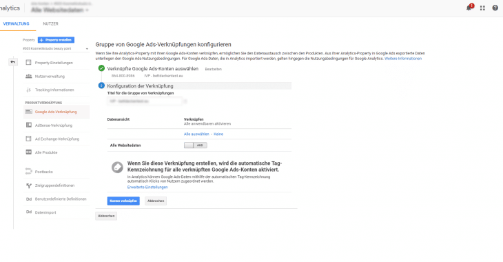The height and width of the screenshot is (262, 503).
Task: Open Ad Exchange-Verknüpfung menu item
Action: [57, 139]
